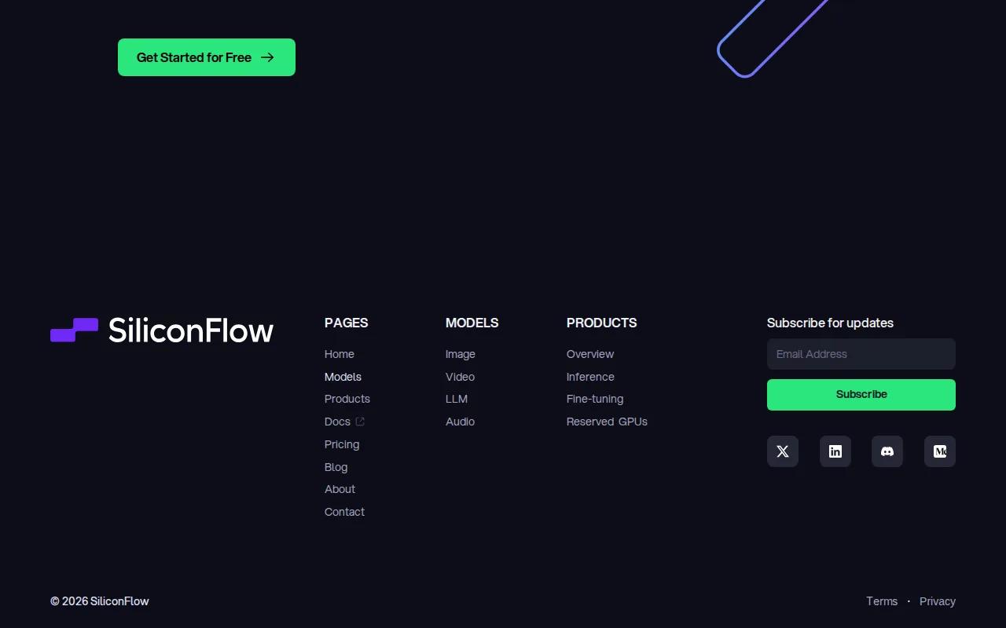Open LLM under the Models column
Image resolution: width=1006 pixels, height=628 pixels.
457,399
